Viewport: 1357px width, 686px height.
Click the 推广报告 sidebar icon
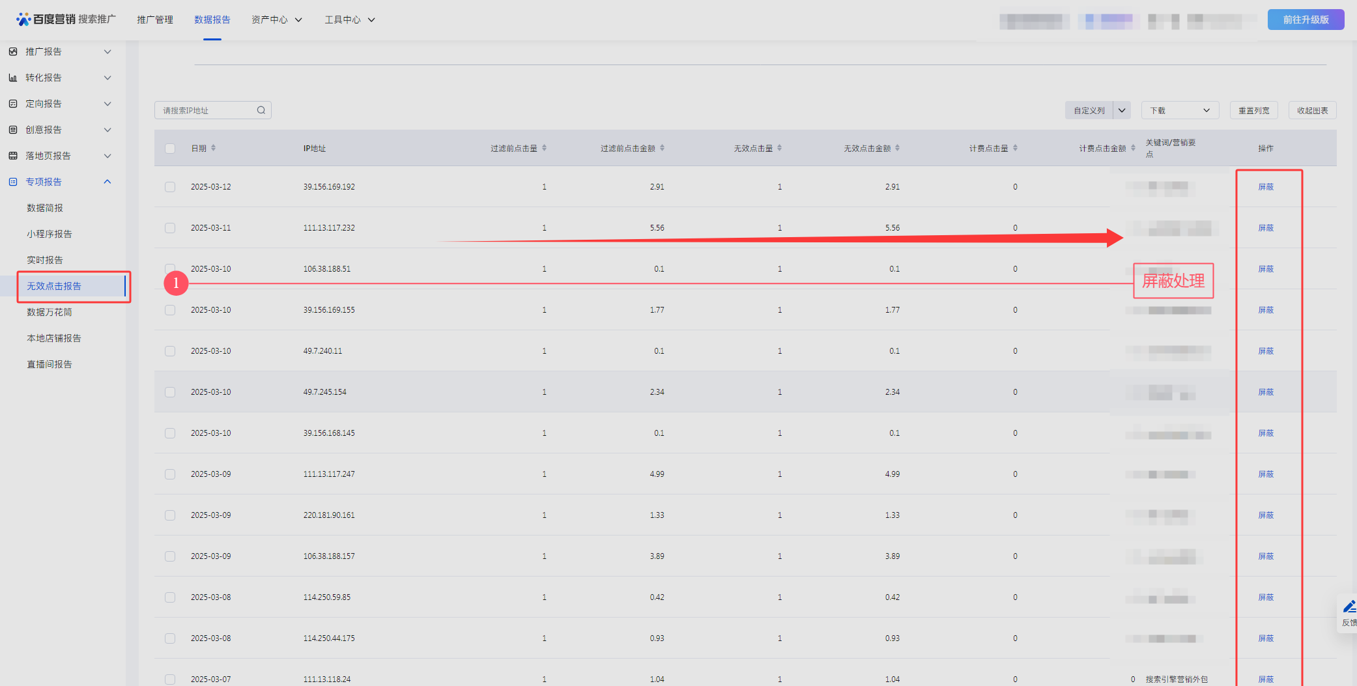click(13, 51)
